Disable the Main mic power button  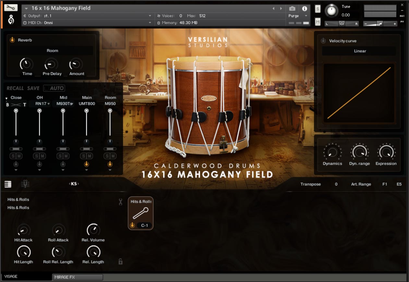(x=86, y=164)
